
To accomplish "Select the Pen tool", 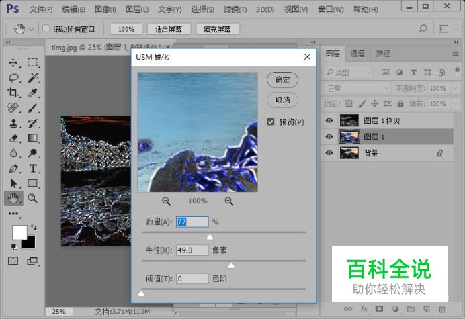I will (x=13, y=169).
